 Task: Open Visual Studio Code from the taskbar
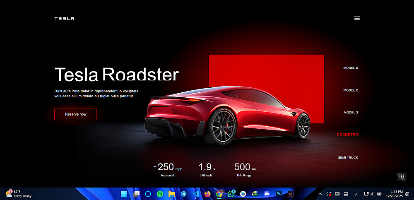pyautogui.click(x=196, y=194)
